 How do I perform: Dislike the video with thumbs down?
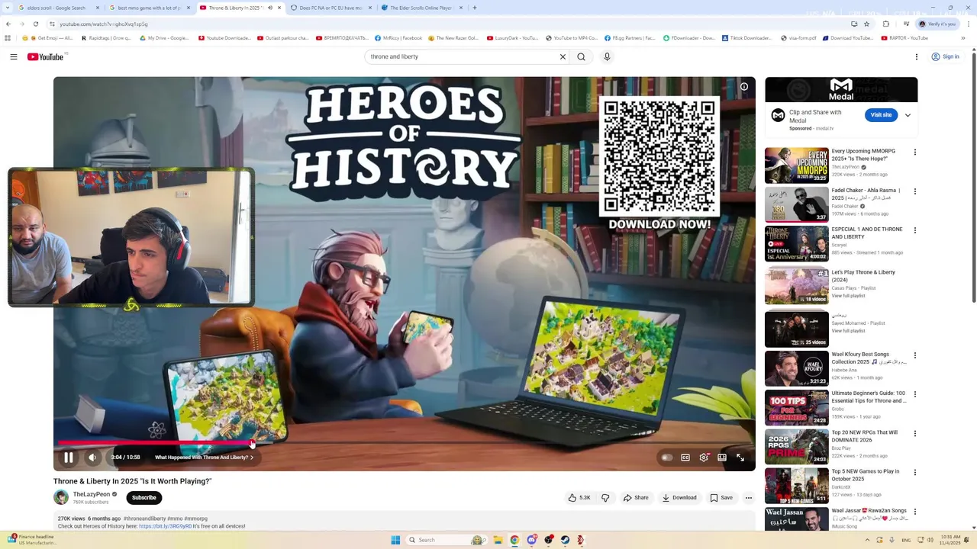click(605, 498)
